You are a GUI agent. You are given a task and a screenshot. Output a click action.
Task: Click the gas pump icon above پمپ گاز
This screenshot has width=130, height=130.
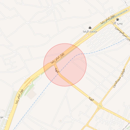(x=118, y=19)
